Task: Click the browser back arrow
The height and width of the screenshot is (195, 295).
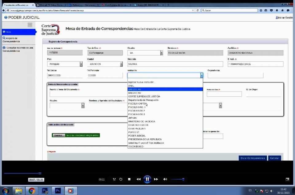Action: pyautogui.click(x=4, y=10)
